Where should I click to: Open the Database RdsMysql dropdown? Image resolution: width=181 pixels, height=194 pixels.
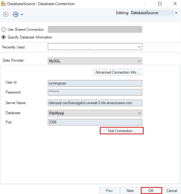[139, 113]
